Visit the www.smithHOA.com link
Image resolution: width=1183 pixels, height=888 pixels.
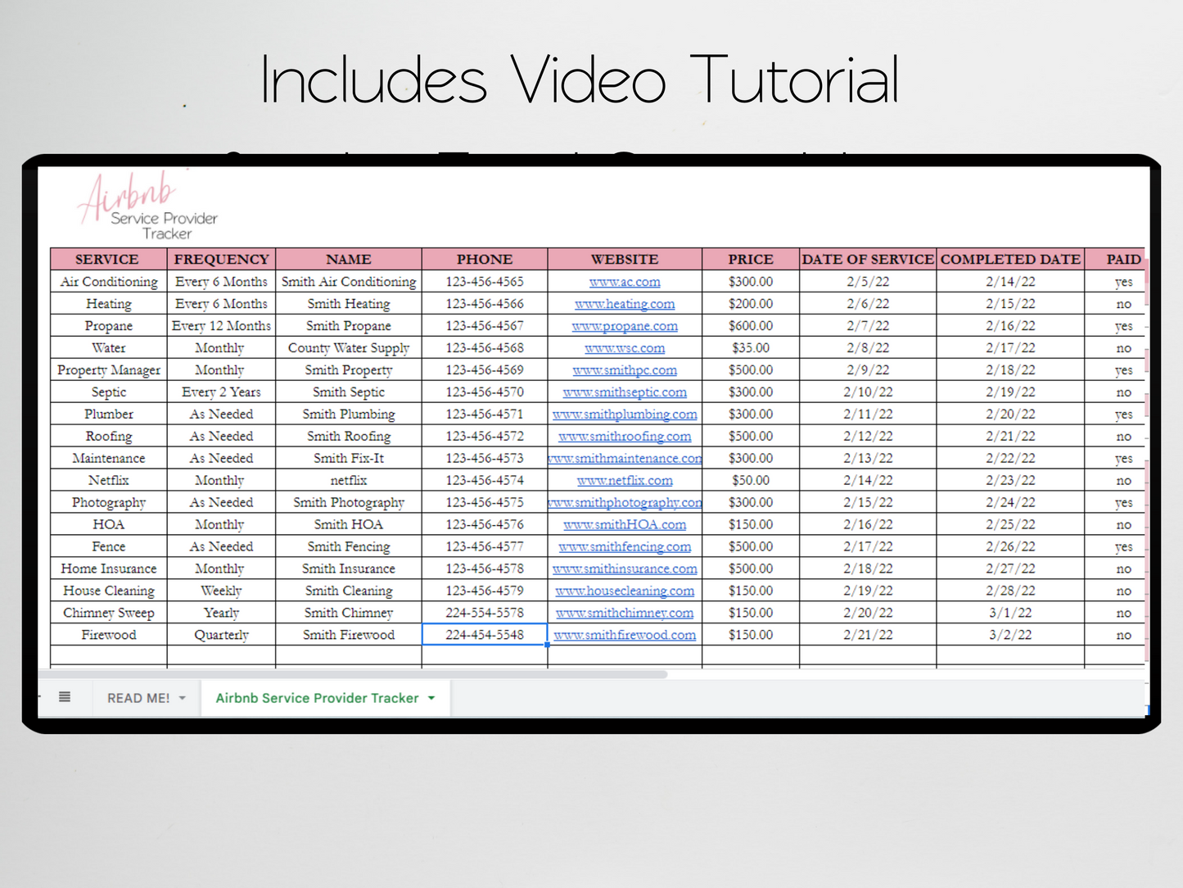click(x=625, y=525)
